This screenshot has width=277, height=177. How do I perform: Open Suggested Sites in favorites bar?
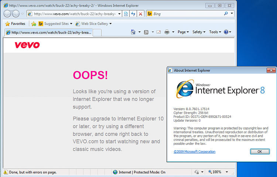(55, 24)
